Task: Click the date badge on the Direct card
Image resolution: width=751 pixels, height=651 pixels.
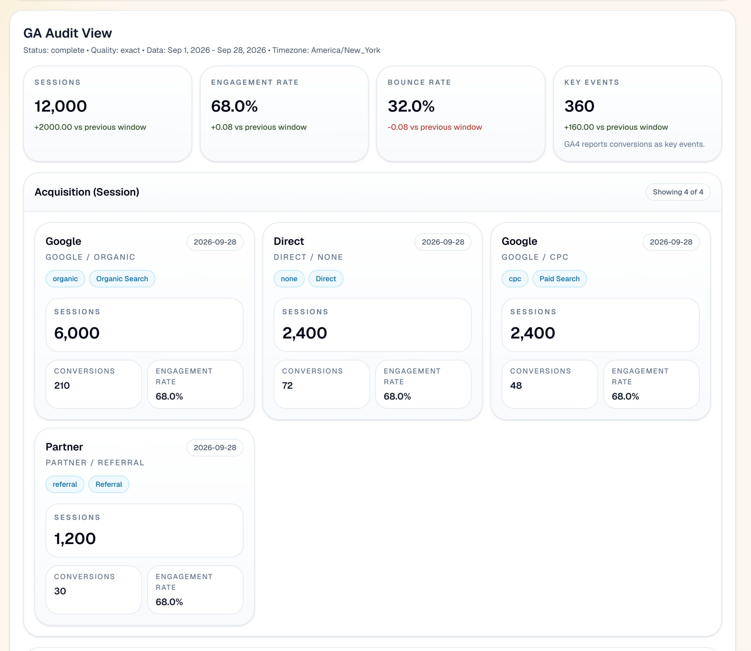Action: point(443,242)
